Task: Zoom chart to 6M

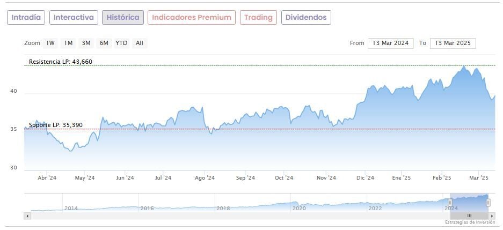Action: [104, 43]
